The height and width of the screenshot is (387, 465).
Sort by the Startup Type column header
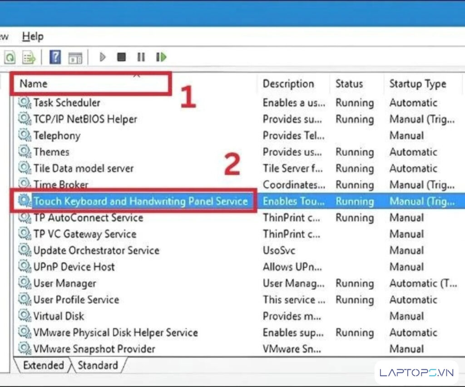[417, 83]
